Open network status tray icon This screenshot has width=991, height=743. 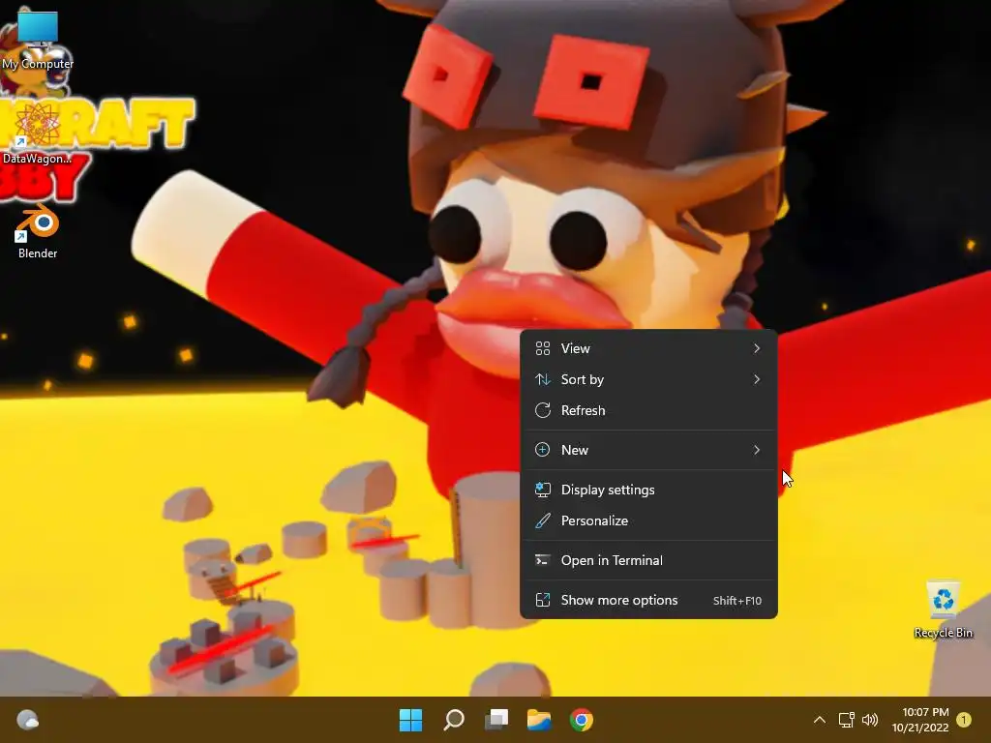pyautogui.click(x=846, y=720)
